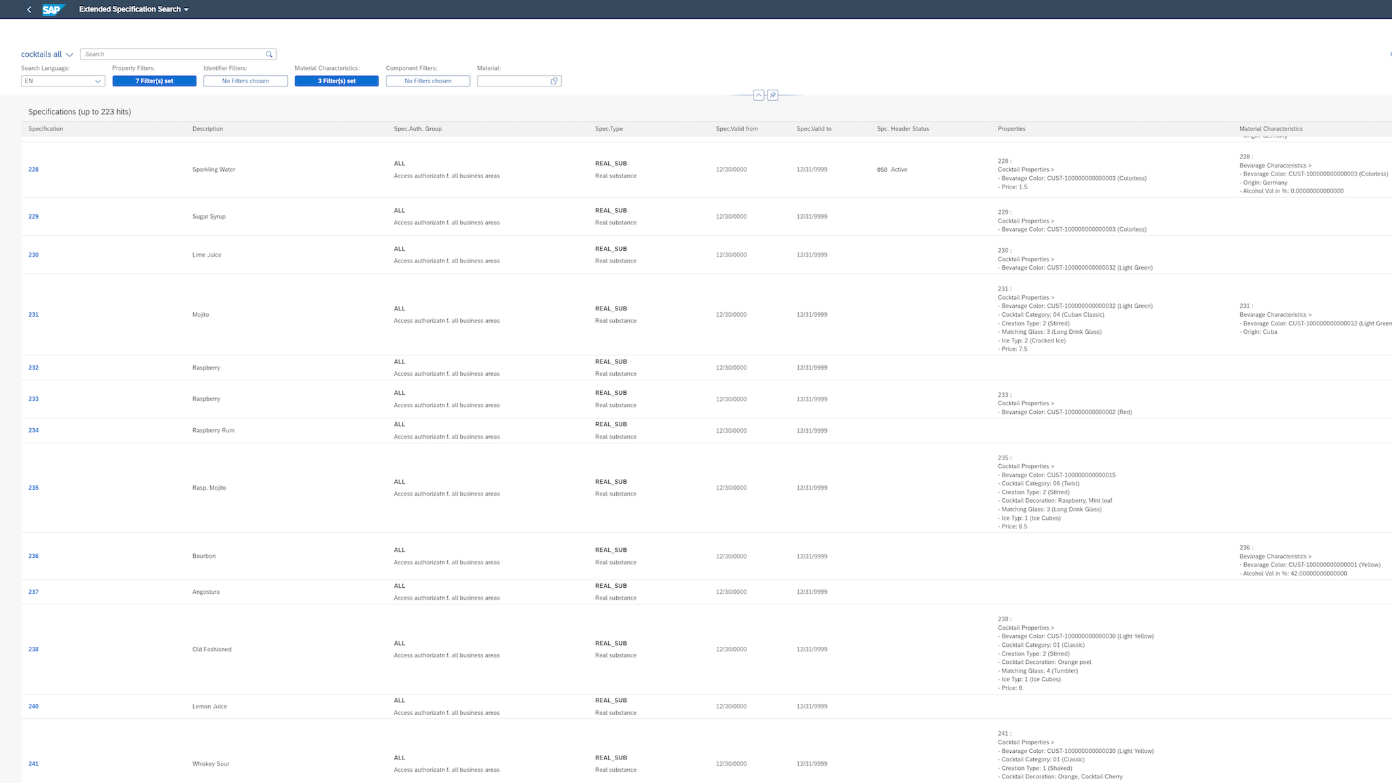
Task: Open specification link 235
Action: tap(33, 488)
